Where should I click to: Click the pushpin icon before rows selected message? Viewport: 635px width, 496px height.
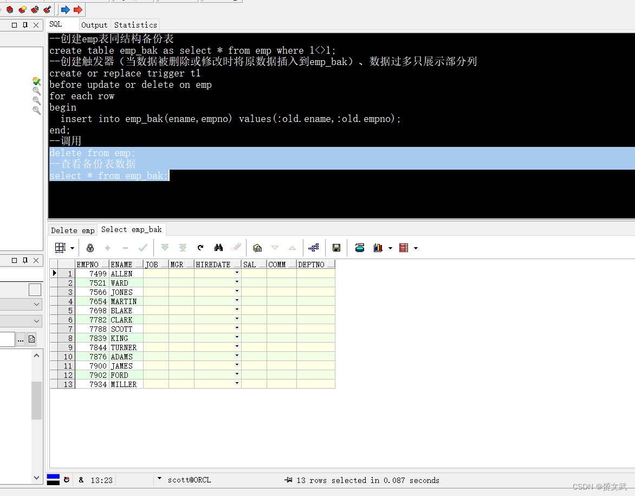pyautogui.click(x=288, y=480)
